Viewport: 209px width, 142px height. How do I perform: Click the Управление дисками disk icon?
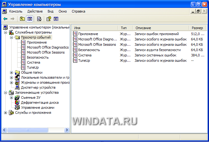coord(17,108)
